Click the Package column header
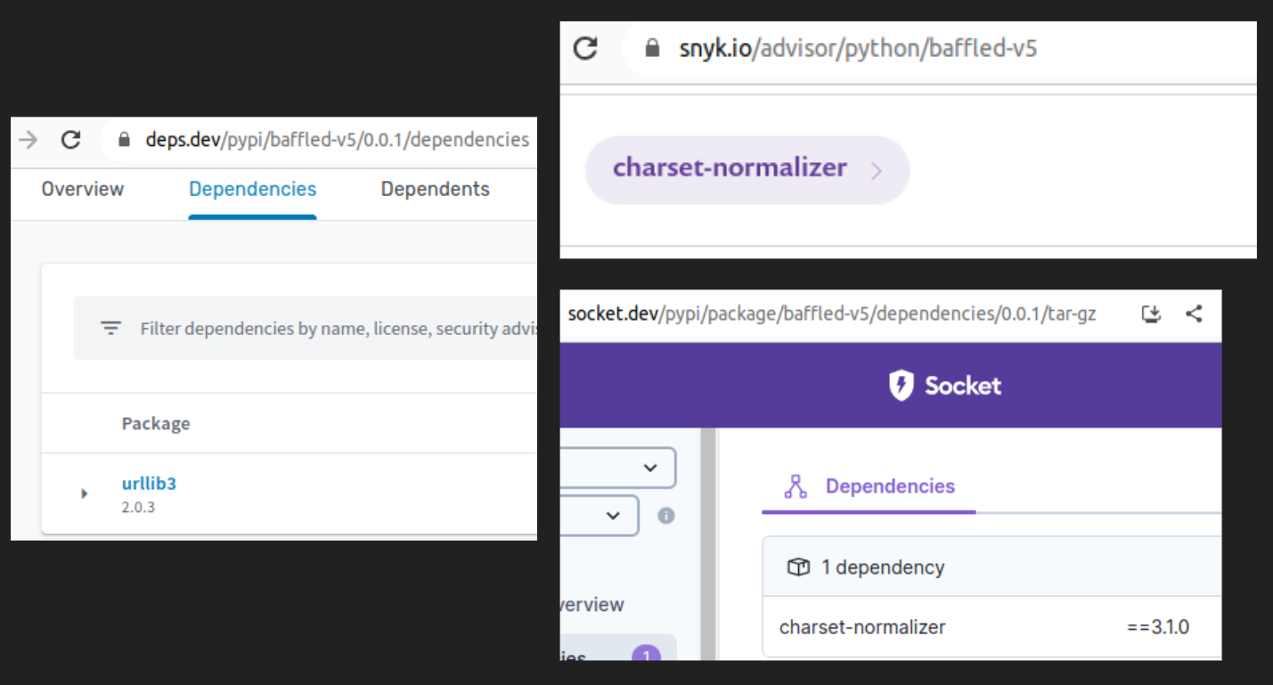The height and width of the screenshot is (685, 1273). click(x=156, y=423)
